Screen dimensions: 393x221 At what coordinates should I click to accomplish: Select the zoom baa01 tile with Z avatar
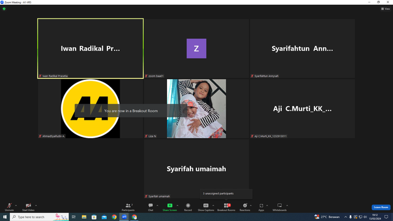tap(196, 48)
